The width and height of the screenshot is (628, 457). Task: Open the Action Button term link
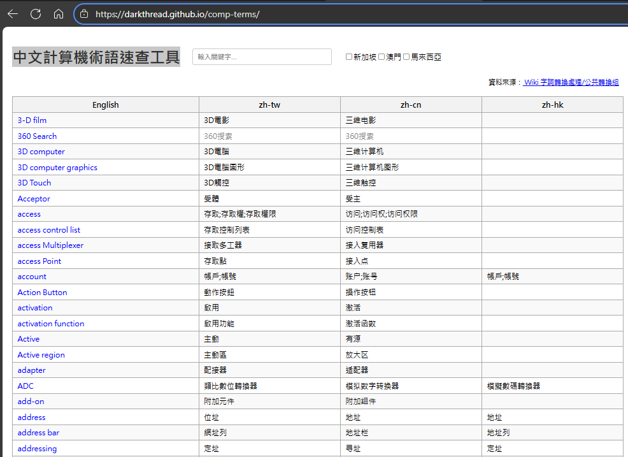click(x=42, y=292)
